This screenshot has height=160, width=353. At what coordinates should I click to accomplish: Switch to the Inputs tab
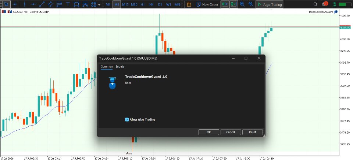coord(120,67)
